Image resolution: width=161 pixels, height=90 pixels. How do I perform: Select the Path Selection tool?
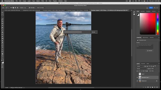click(2, 49)
